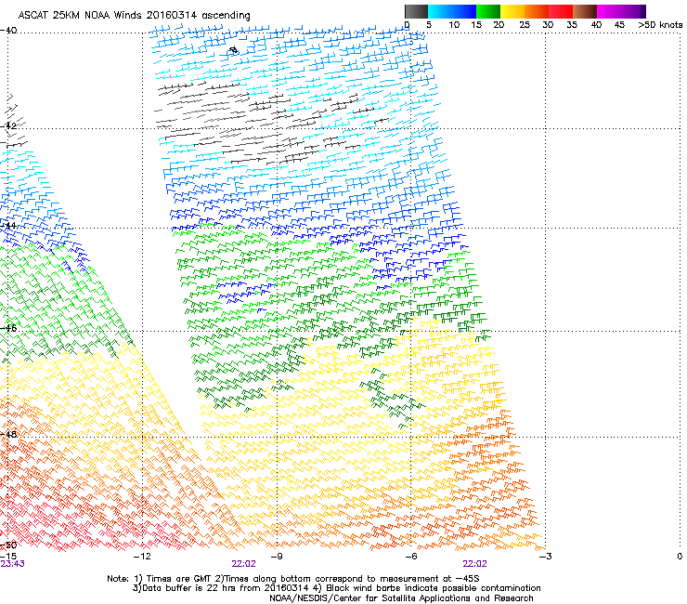This screenshot has height=604, width=687.
Task: Select the brown 35-40 knots color bar segment
Action: pos(585,11)
